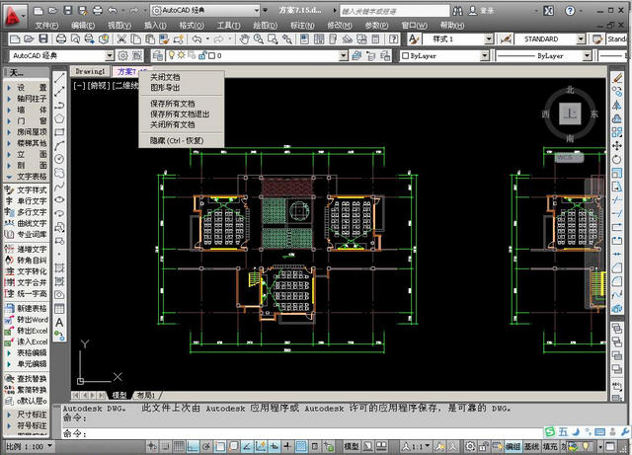Toggle the 模型 status bar button

[x=351, y=447]
